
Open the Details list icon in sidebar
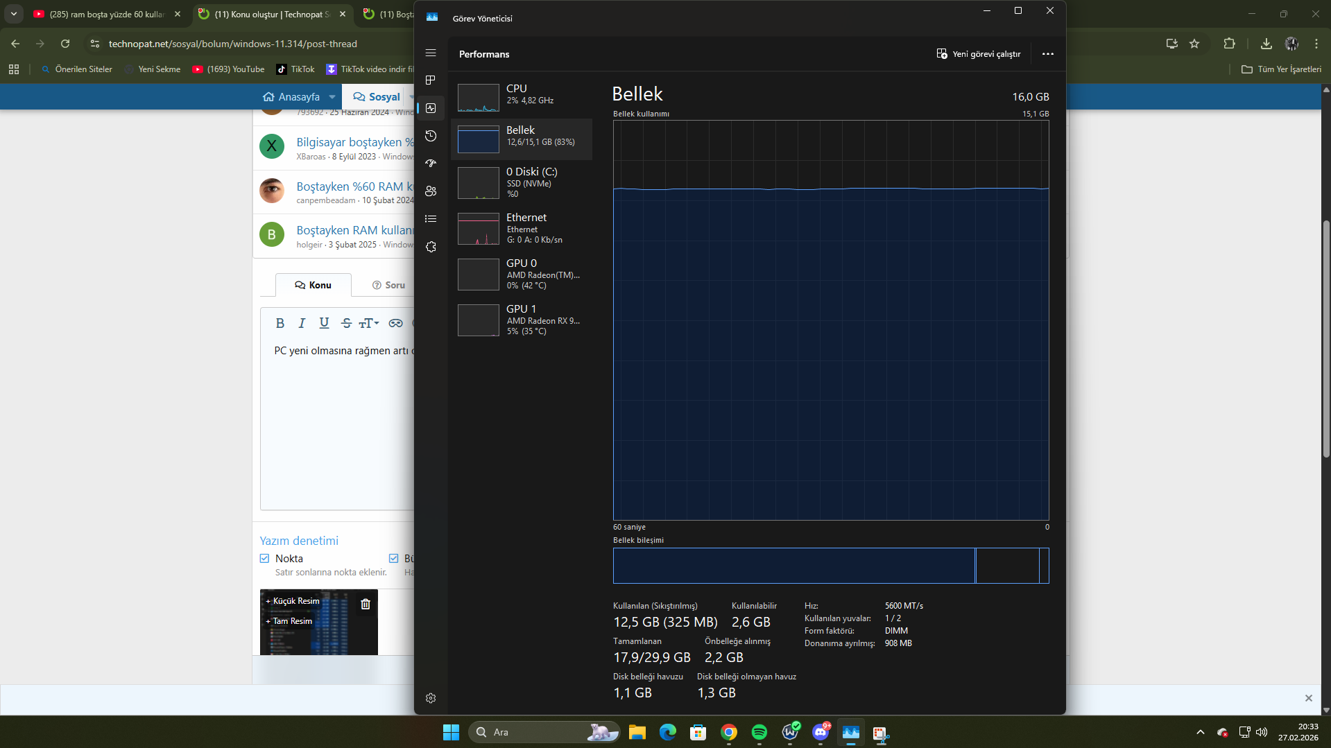click(431, 219)
